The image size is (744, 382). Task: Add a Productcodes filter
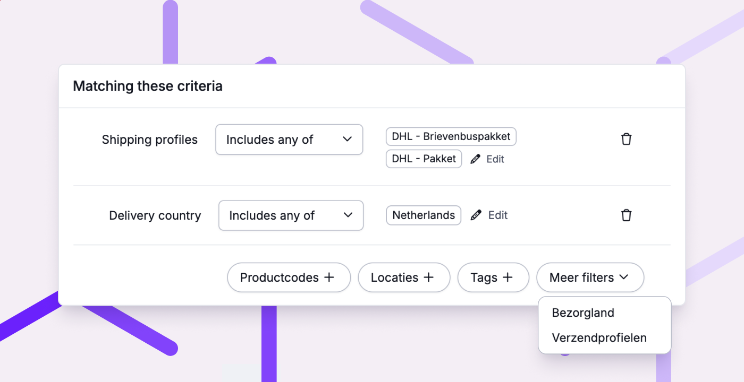289,277
